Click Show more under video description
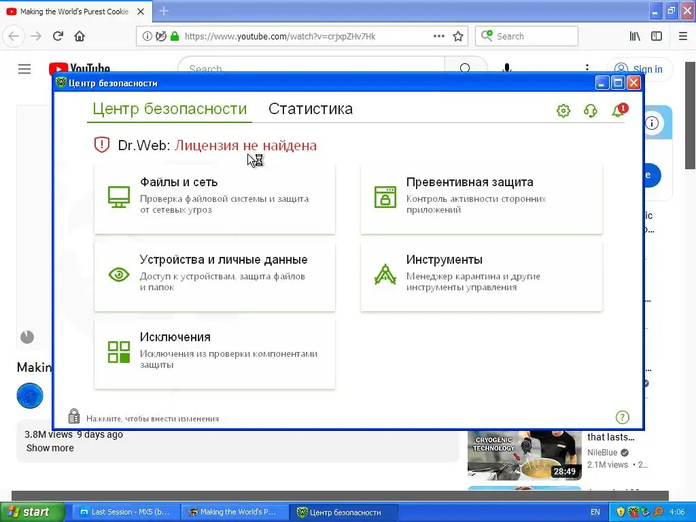696x522 pixels. [x=50, y=448]
